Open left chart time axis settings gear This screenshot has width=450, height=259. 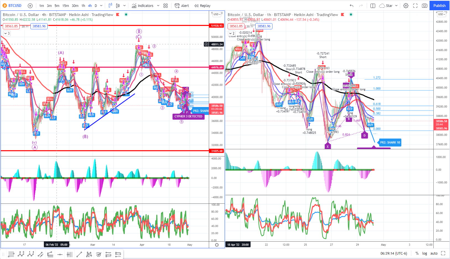pyautogui.click(x=217, y=245)
